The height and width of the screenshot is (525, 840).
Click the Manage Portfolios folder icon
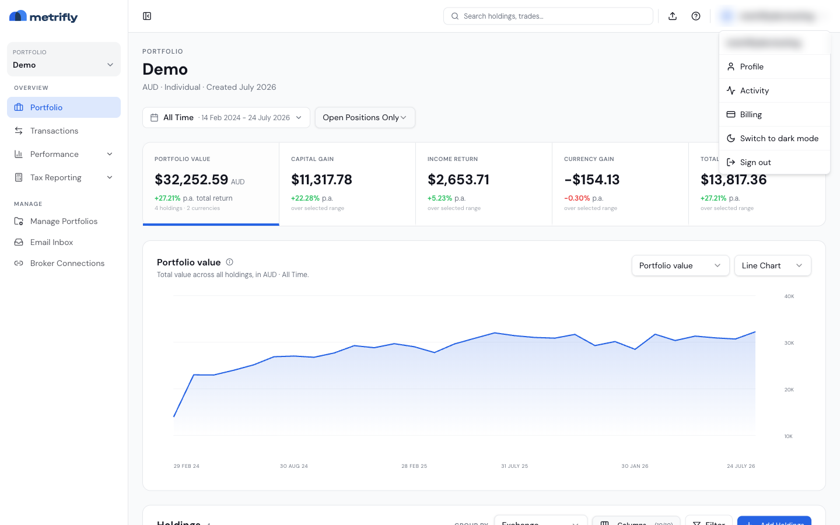[x=19, y=221]
